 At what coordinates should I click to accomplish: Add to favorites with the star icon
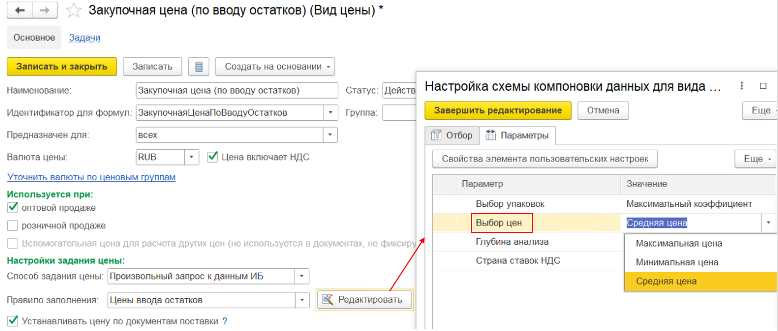click(73, 11)
